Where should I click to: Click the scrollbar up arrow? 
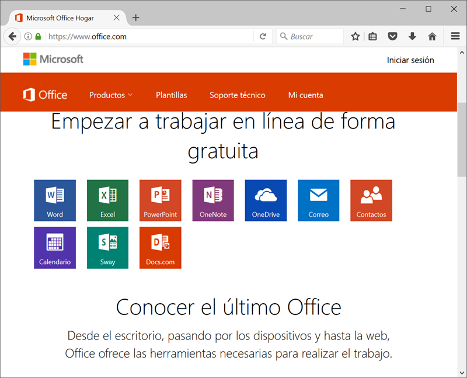462,53
